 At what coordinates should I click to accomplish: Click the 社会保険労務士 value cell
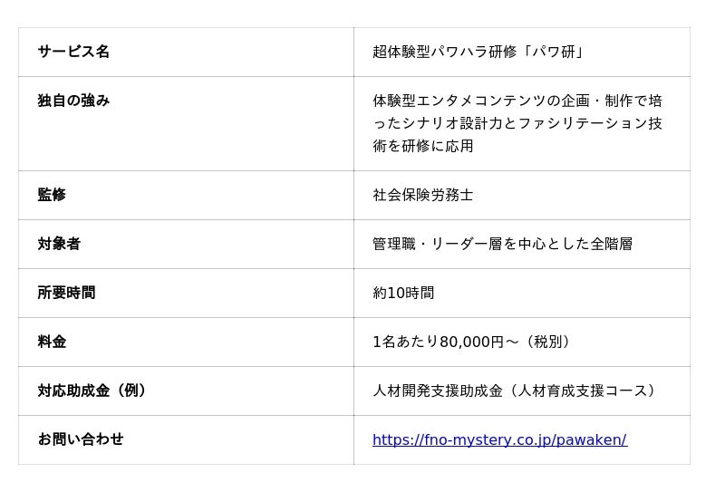pyautogui.click(x=423, y=195)
